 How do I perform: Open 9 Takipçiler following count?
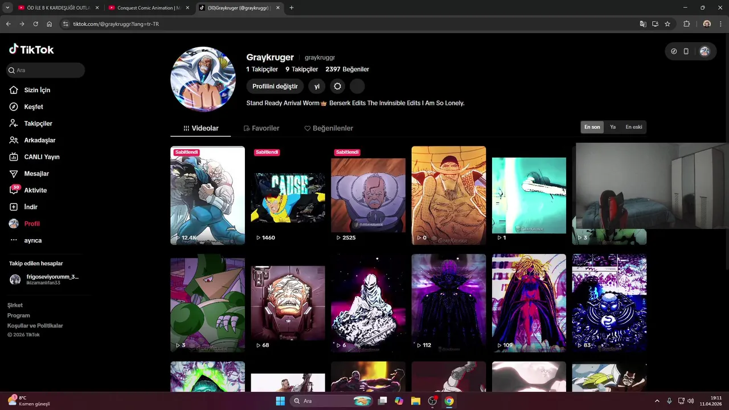[x=302, y=69]
